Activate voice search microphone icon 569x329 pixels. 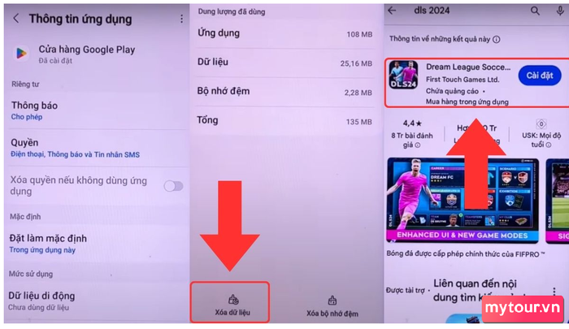click(560, 11)
